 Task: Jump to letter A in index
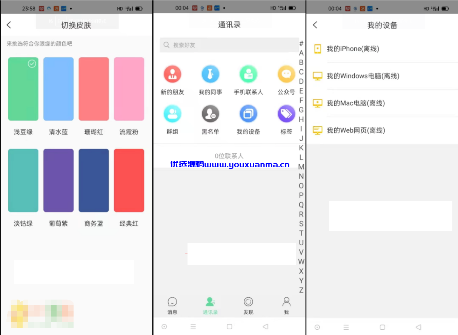301,53
